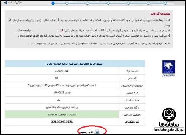Click the green عملیات با موفقیت انجام شد status

62,114
